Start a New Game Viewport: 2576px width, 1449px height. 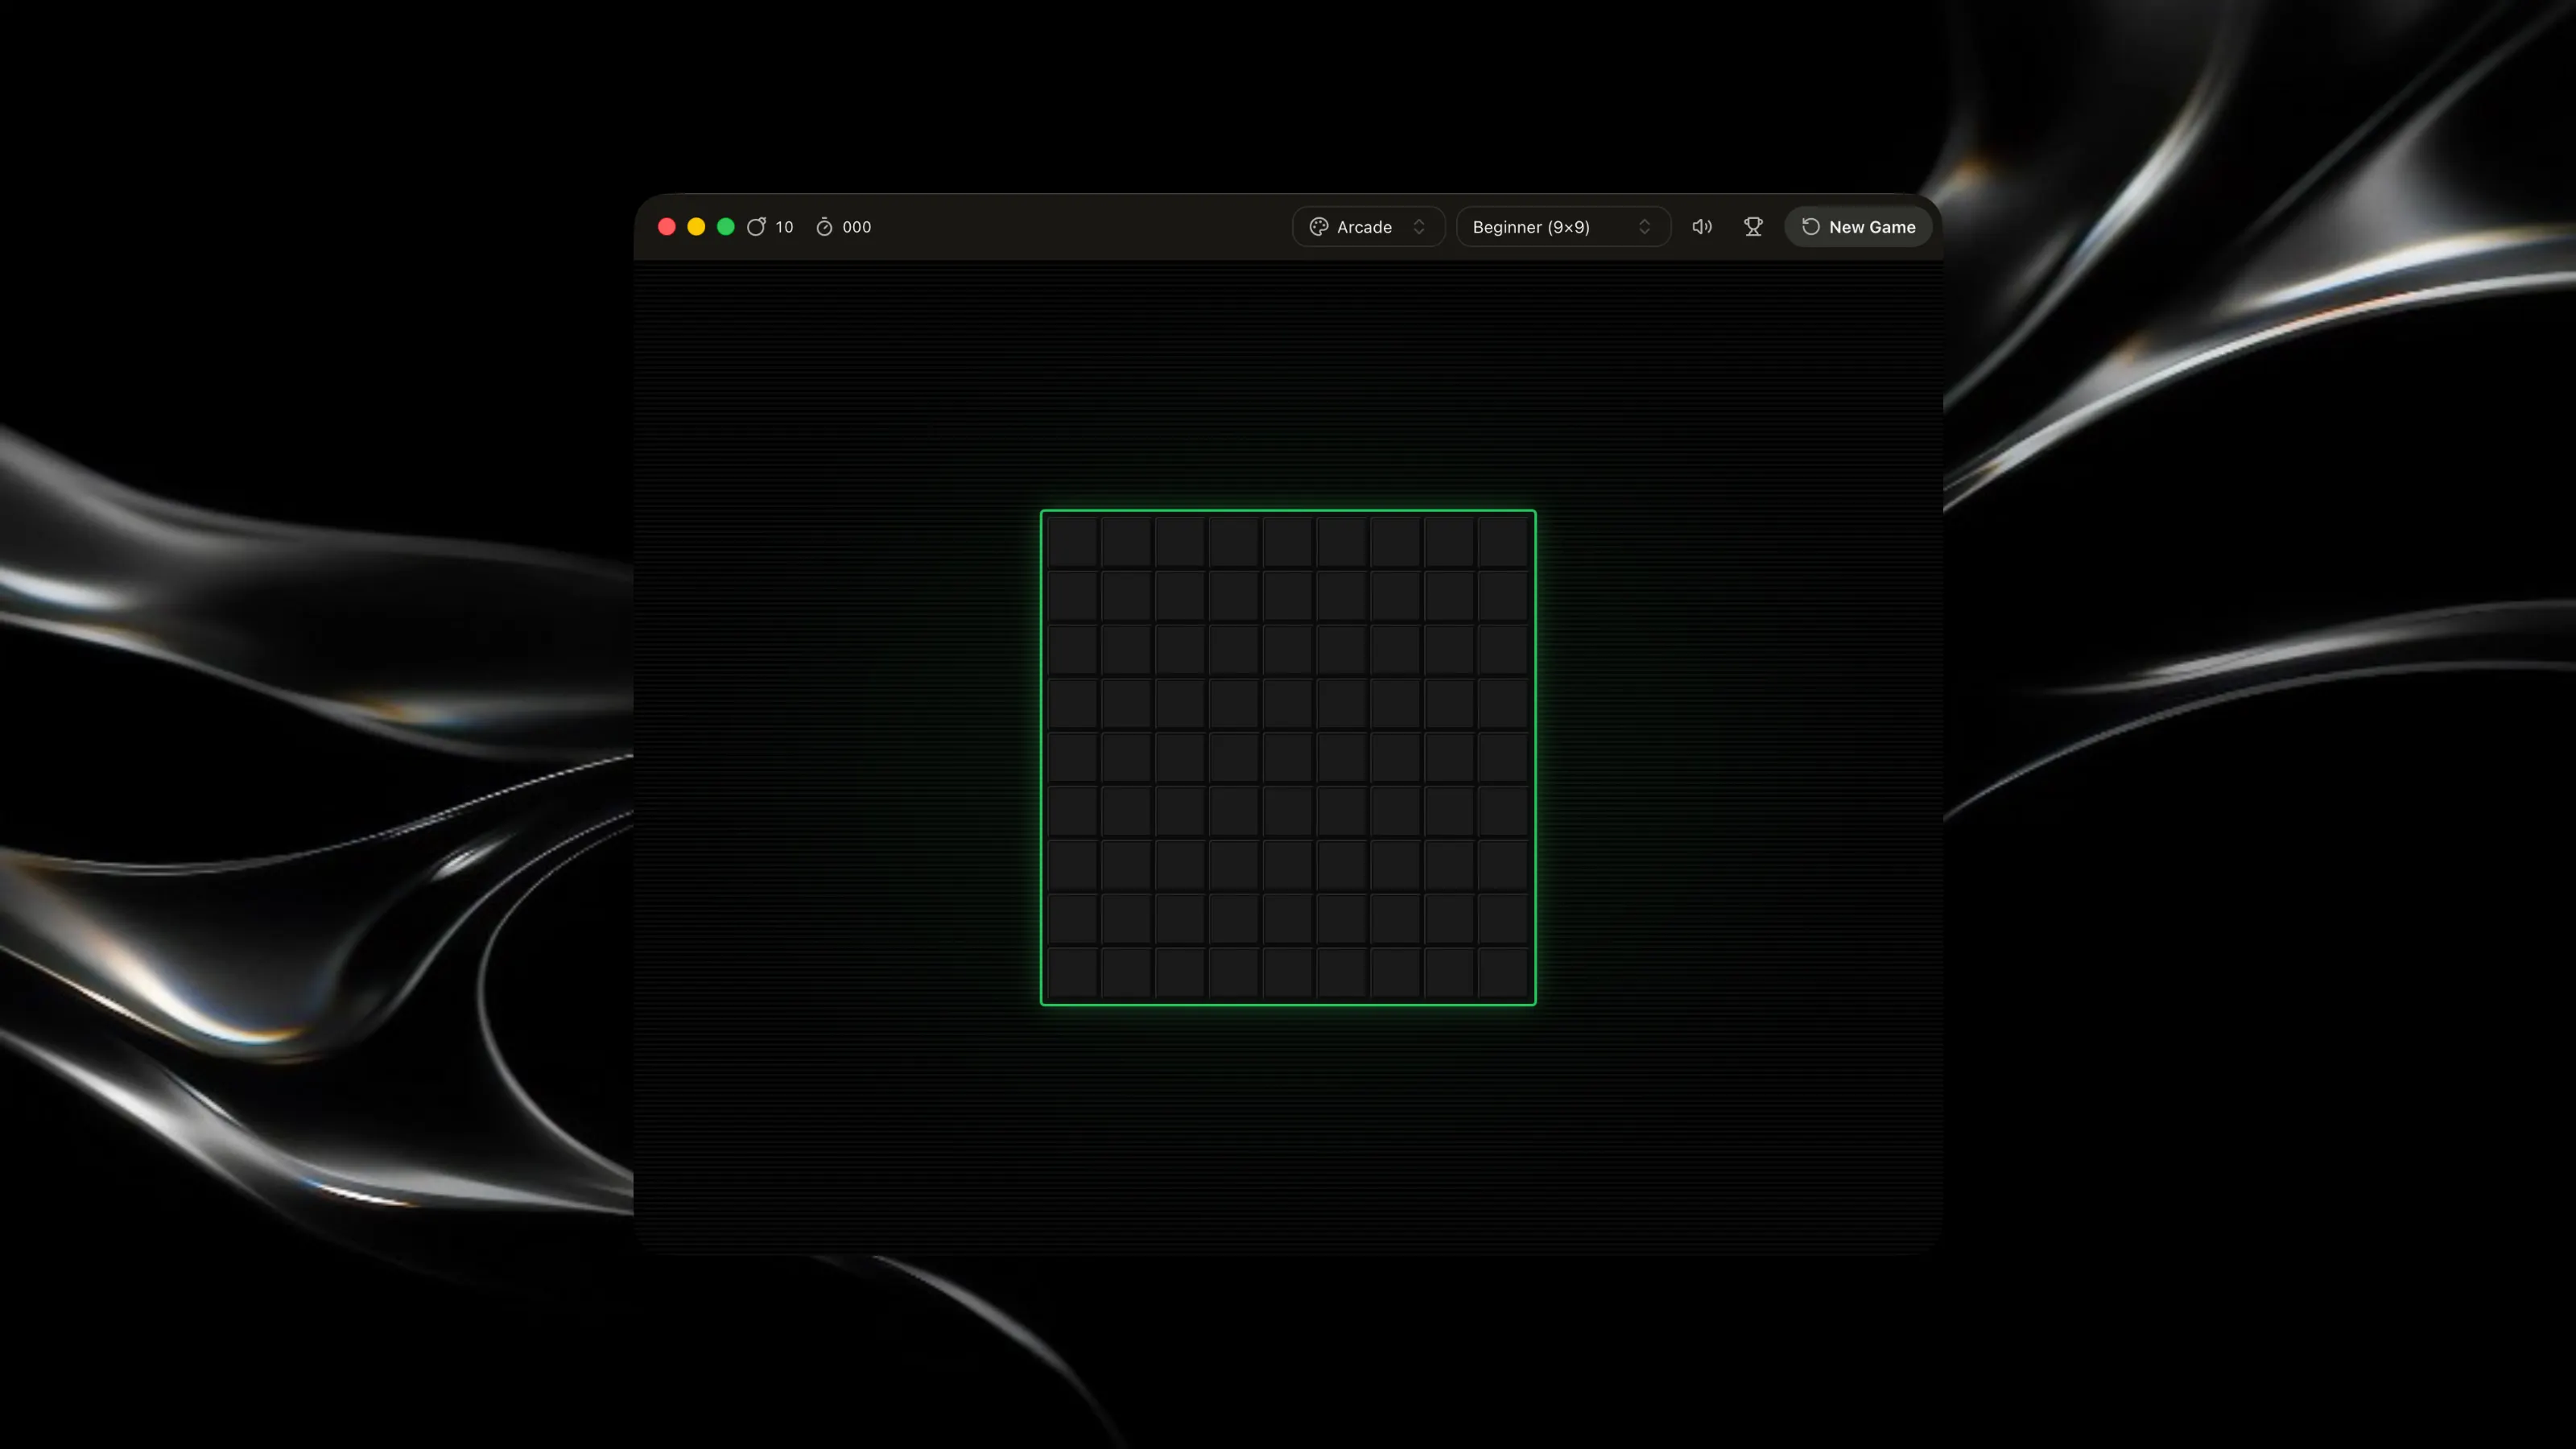pyautogui.click(x=1858, y=227)
